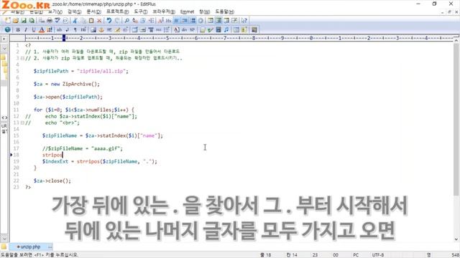Open the 프로젝트(P) menu

[x=117, y=11]
